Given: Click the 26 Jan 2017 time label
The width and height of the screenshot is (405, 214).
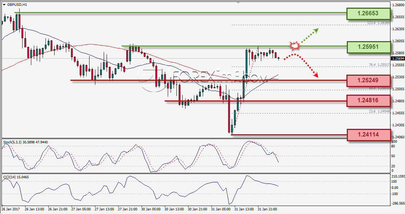Looking at the screenshot, I should (11, 209).
